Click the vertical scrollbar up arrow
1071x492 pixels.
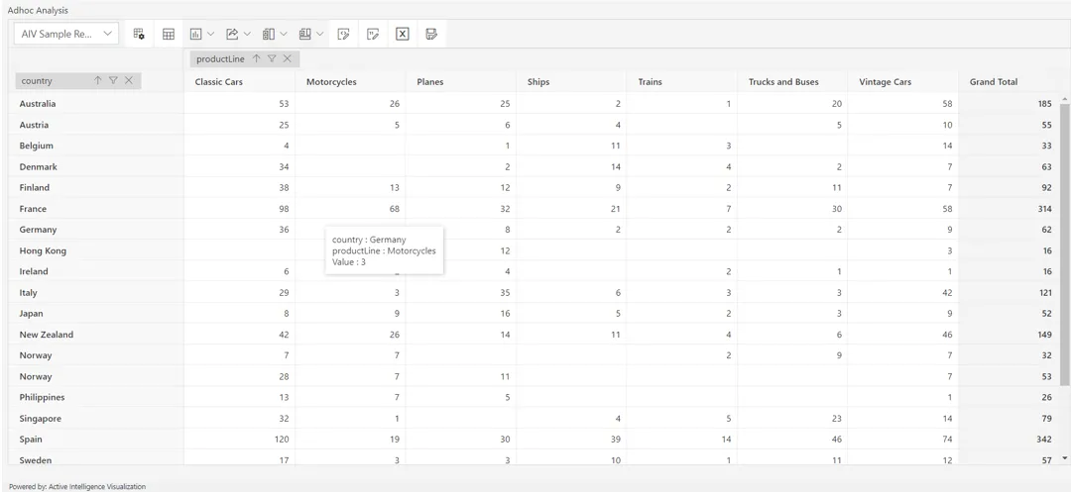pos(1064,101)
